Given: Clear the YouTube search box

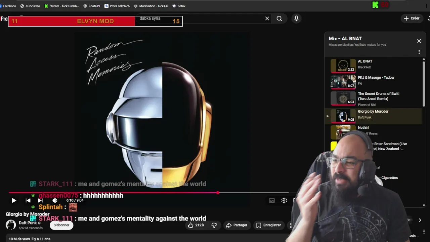Looking at the screenshot, I should tap(267, 18).
